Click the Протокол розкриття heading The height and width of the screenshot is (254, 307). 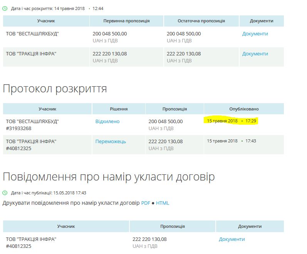click(x=55, y=89)
